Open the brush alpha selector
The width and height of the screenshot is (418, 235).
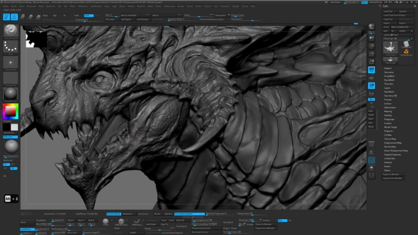point(10,63)
